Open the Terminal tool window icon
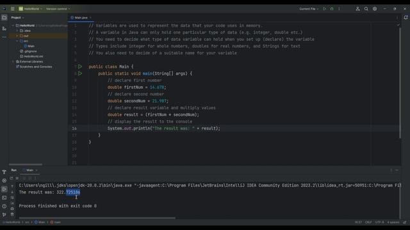This screenshot has height=230, width=410. click(x=4, y=197)
